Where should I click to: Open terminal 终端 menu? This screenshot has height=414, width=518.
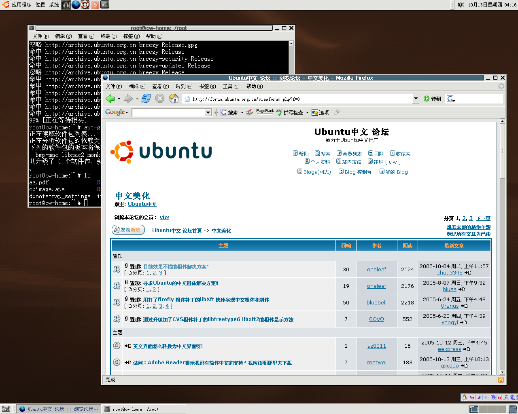pyautogui.click(x=109, y=36)
